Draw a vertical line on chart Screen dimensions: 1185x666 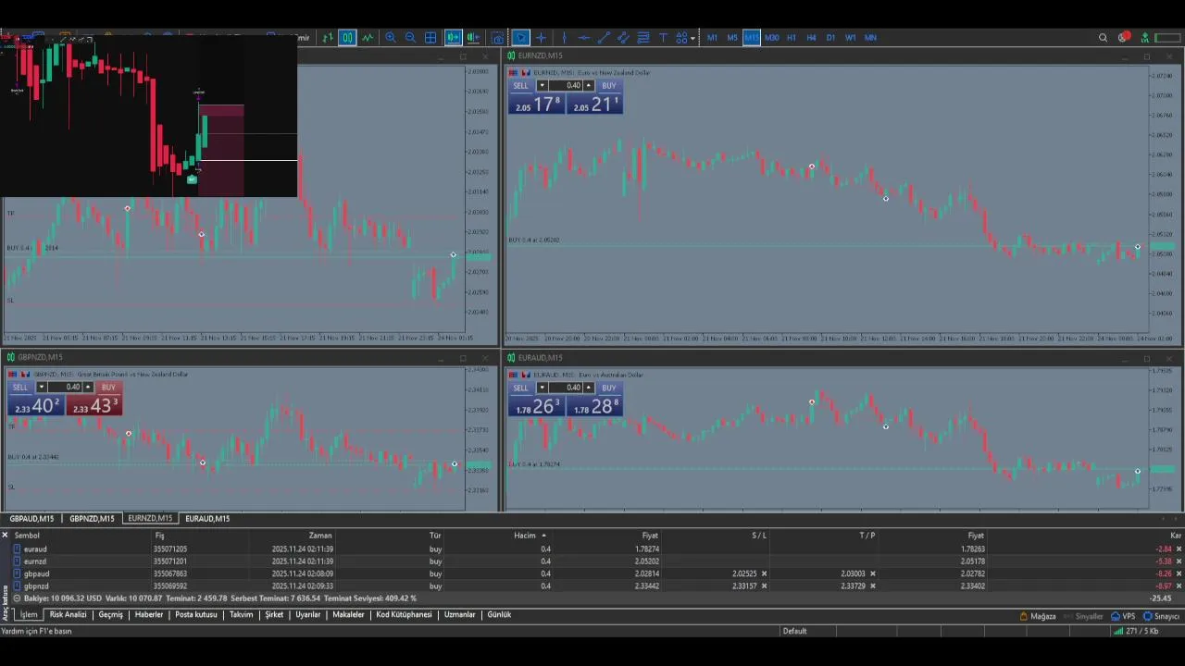[x=564, y=38]
